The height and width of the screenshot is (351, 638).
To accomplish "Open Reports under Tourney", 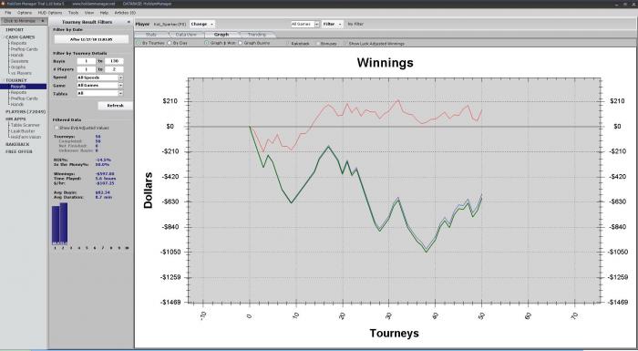I will pyautogui.click(x=18, y=92).
